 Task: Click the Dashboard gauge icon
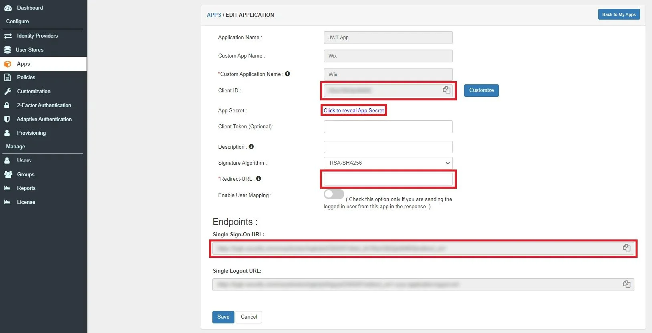point(8,8)
